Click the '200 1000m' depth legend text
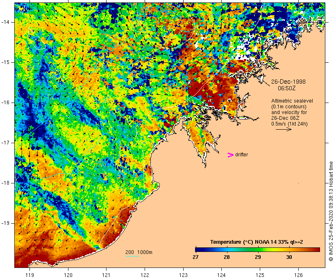Viewport: 336px width, 279px height. click(x=139, y=252)
